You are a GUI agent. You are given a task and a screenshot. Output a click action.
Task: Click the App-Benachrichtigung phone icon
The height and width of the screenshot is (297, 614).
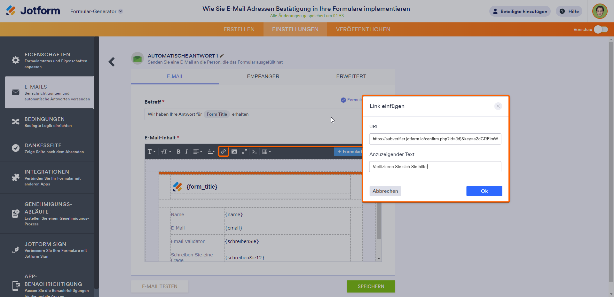16,285
